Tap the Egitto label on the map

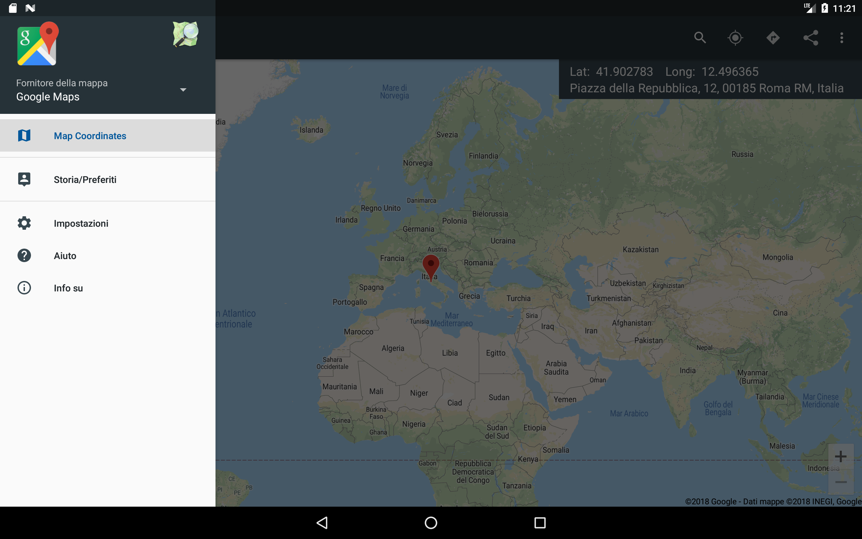[495, 353]
